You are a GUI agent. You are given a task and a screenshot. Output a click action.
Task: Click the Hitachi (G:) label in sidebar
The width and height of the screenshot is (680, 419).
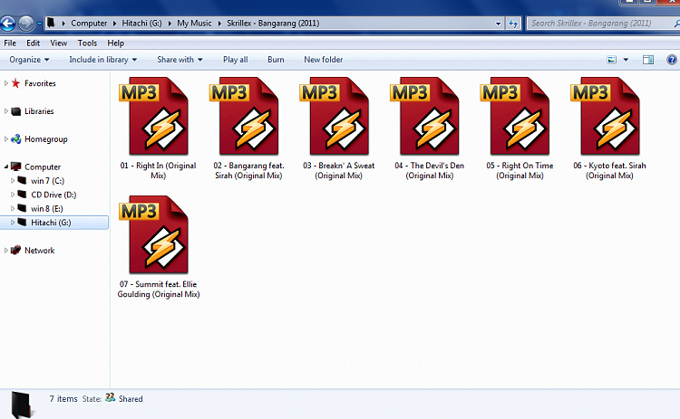pos(51,223)
